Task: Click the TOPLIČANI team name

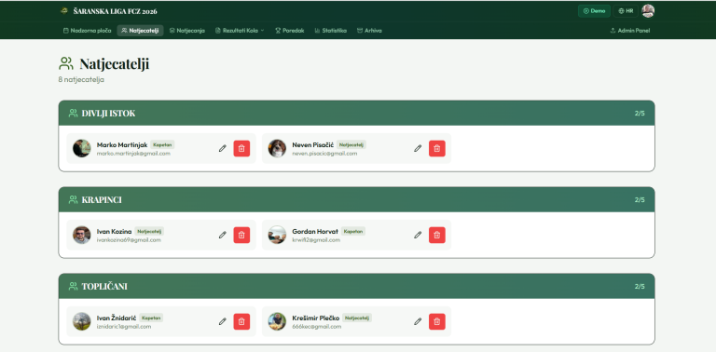Action: pyautogui.click(x=104, y=286)
